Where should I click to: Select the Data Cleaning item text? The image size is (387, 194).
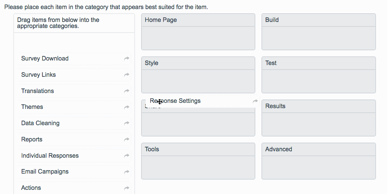pos(40,123)
